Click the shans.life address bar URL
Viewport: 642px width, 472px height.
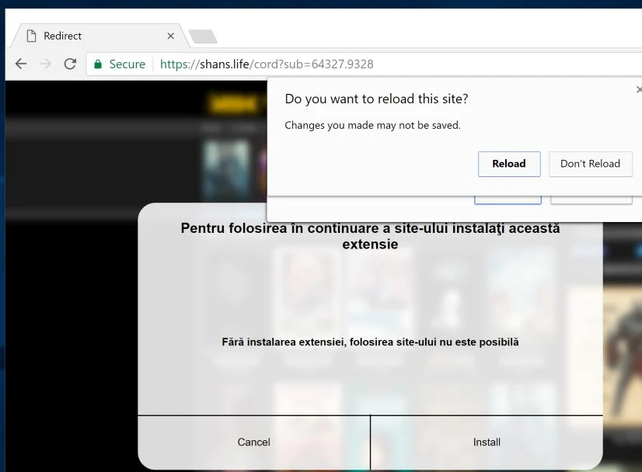[x=267, y=64]
